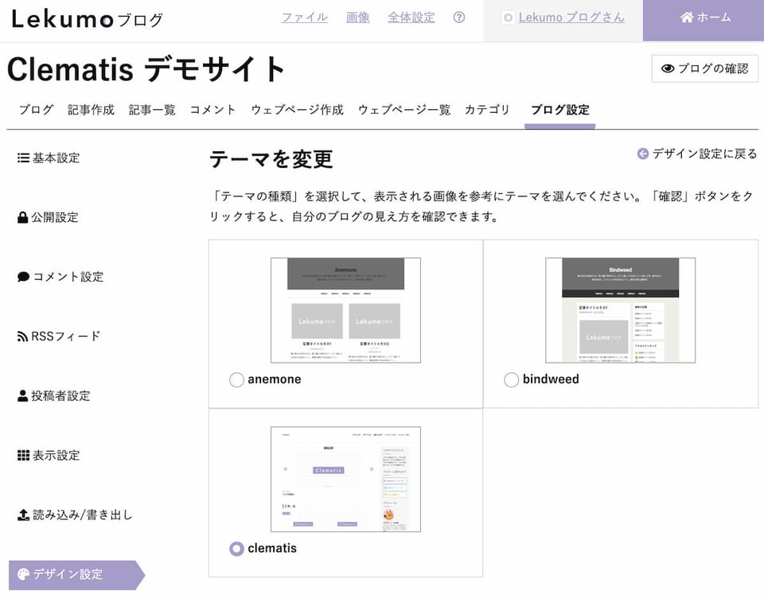Viewport: 764px width, 599px height.
Task: Click the help question mark icon
Action: [x=458, y=18]
